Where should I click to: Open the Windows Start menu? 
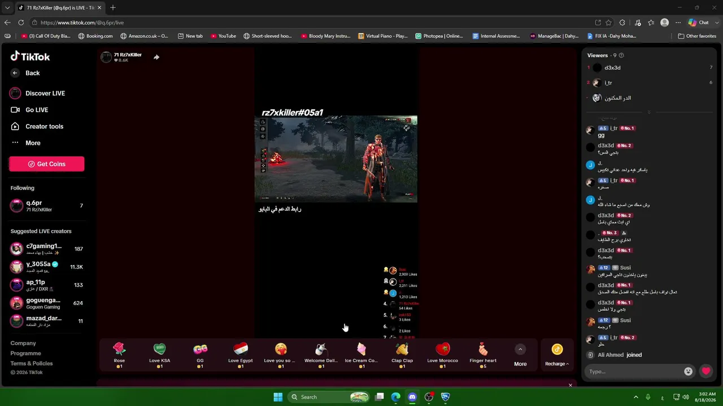click(278, 397)
